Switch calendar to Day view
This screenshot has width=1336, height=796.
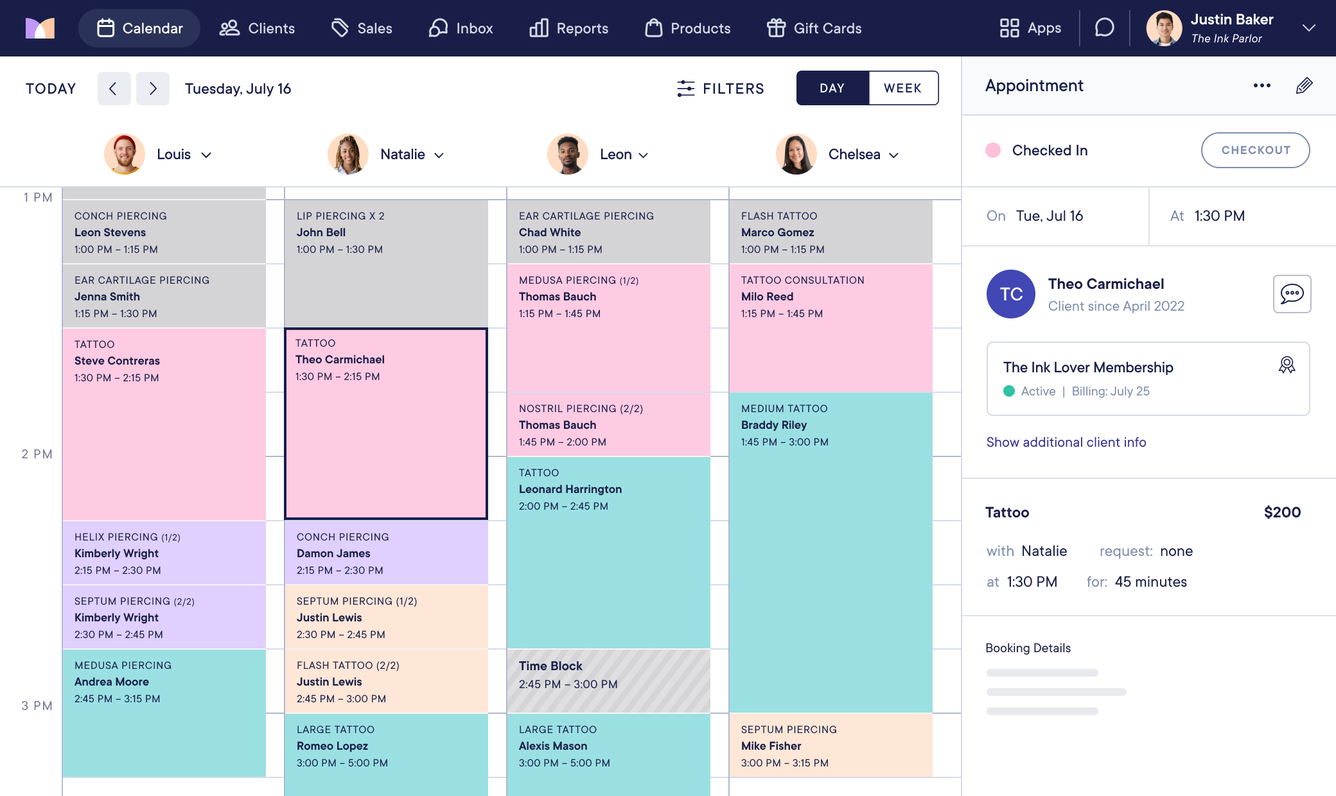click(832, 88)
